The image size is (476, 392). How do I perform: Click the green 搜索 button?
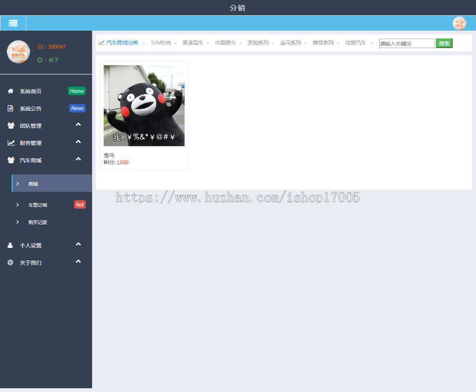[x=444, y=43]
